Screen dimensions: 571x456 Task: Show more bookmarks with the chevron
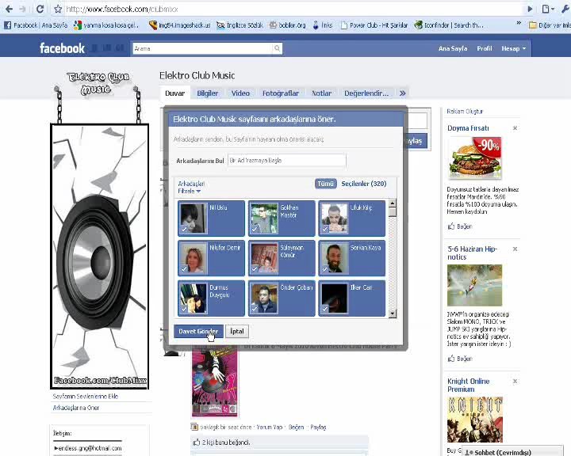(519, 23)
